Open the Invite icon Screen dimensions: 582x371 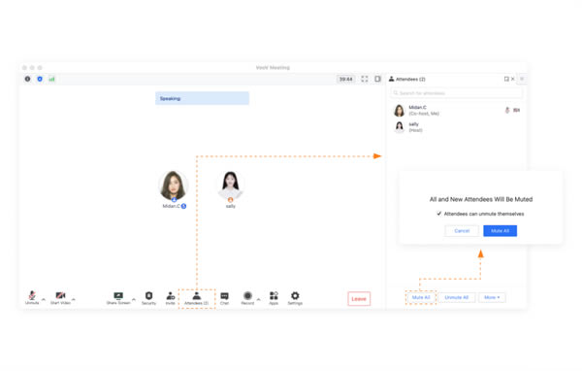pos(171,298)
